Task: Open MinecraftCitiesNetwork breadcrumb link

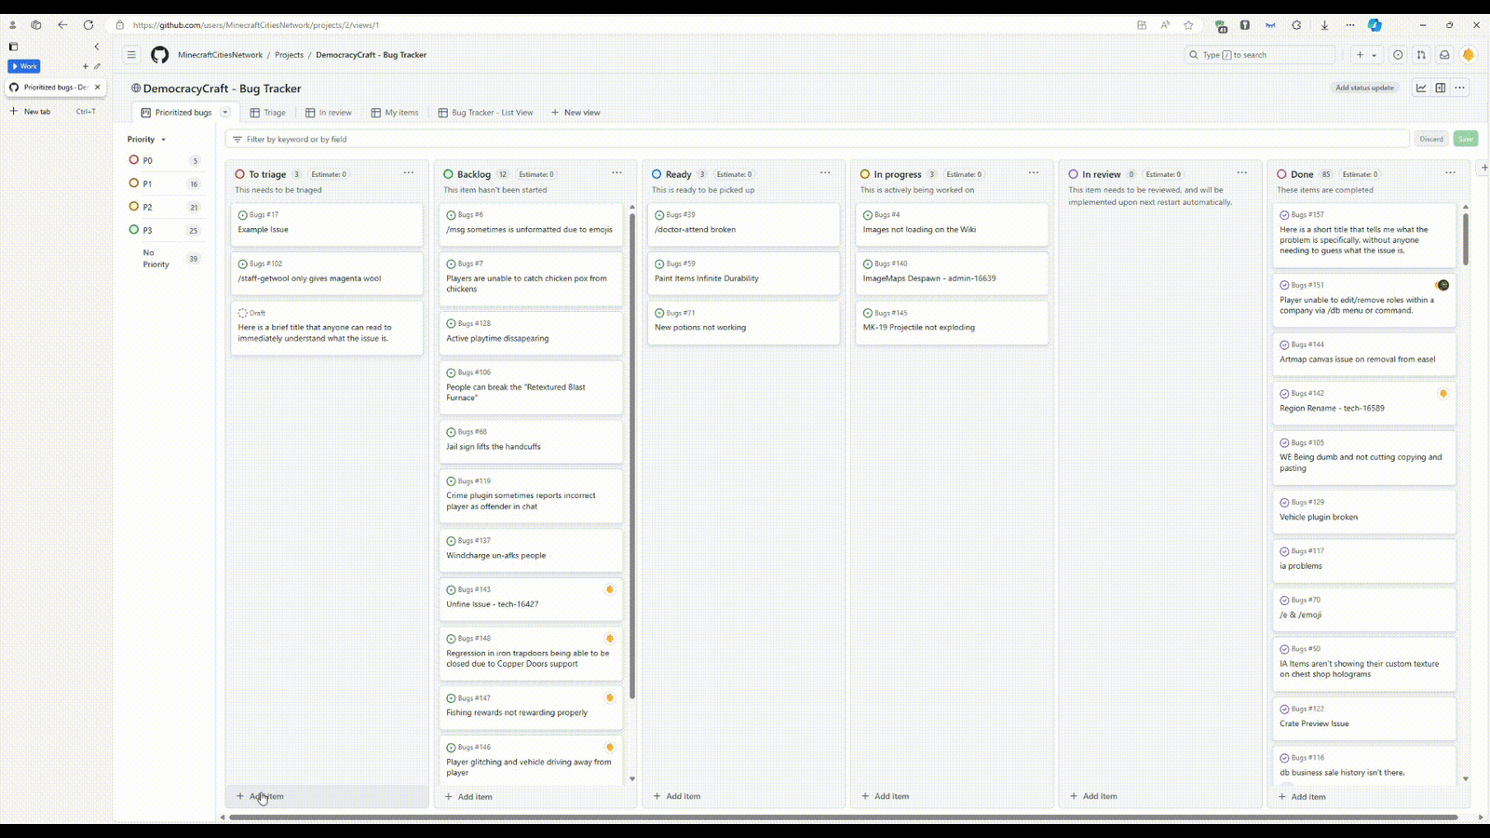Action: (221, 55)
